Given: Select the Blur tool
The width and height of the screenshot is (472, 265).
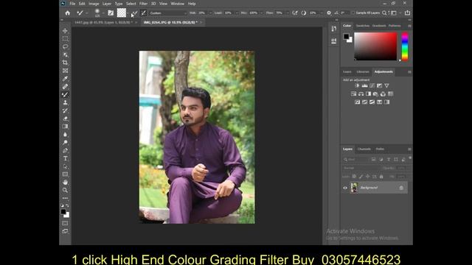Looking at the screenshot, I should pos(65,134).
